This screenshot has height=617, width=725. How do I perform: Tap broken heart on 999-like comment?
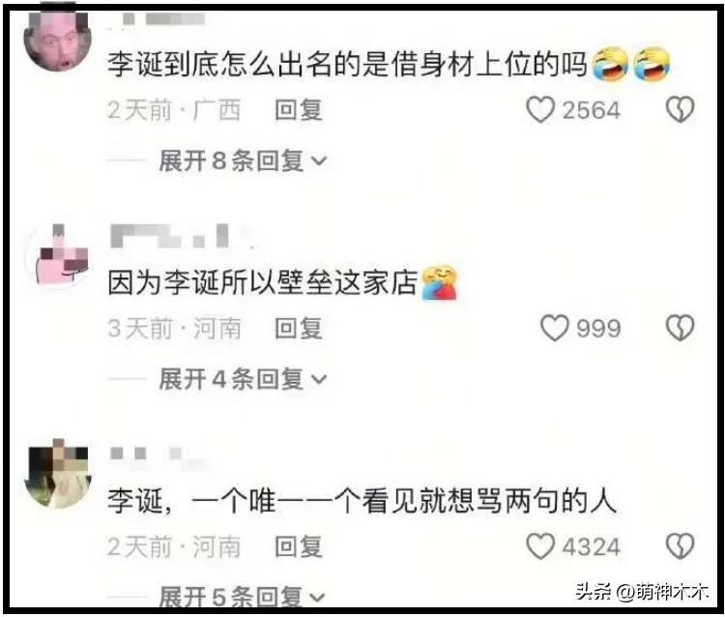click(x=680, y=328)
